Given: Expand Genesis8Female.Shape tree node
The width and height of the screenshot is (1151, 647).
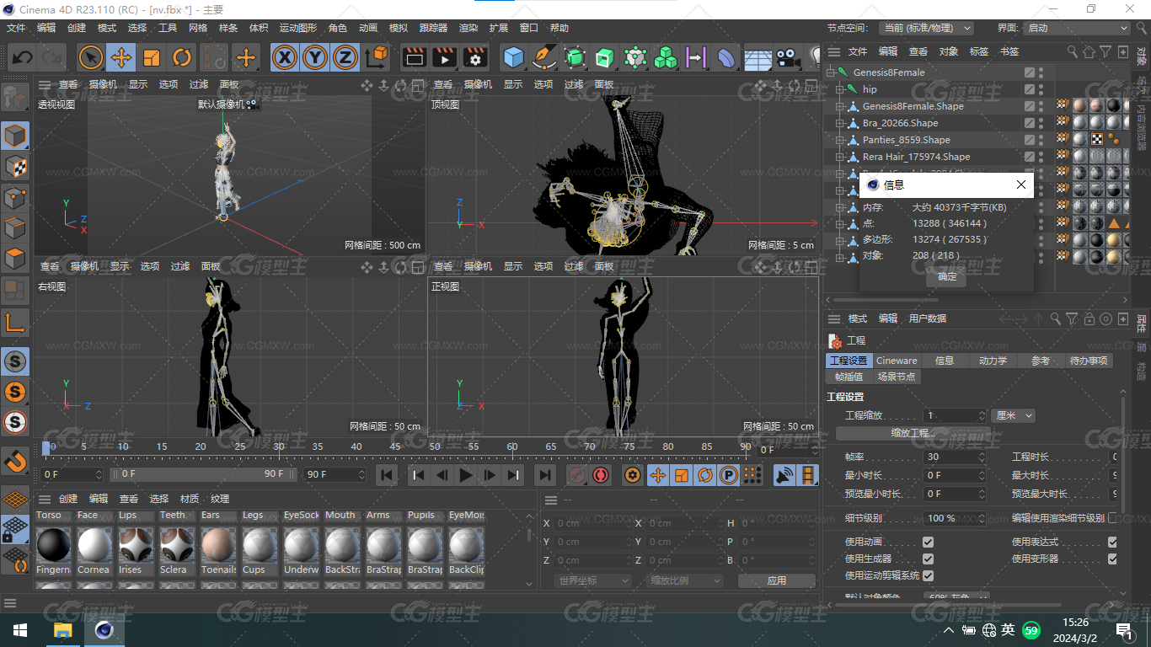Looking at the screenshot, I should pyautogui.click(x=840, y=106).
